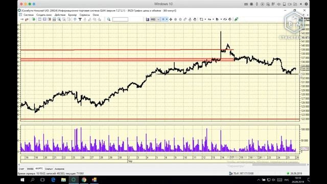
Task: Click the visibility eye toolbar icon
Action: [x=225, y=19]
